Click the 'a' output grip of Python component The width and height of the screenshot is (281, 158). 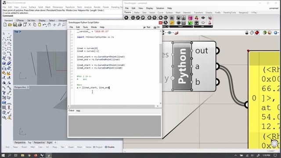tap(217, 66)
